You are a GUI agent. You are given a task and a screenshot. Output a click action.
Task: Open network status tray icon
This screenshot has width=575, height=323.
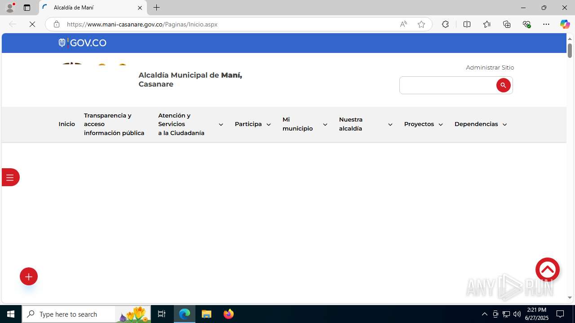506,314
